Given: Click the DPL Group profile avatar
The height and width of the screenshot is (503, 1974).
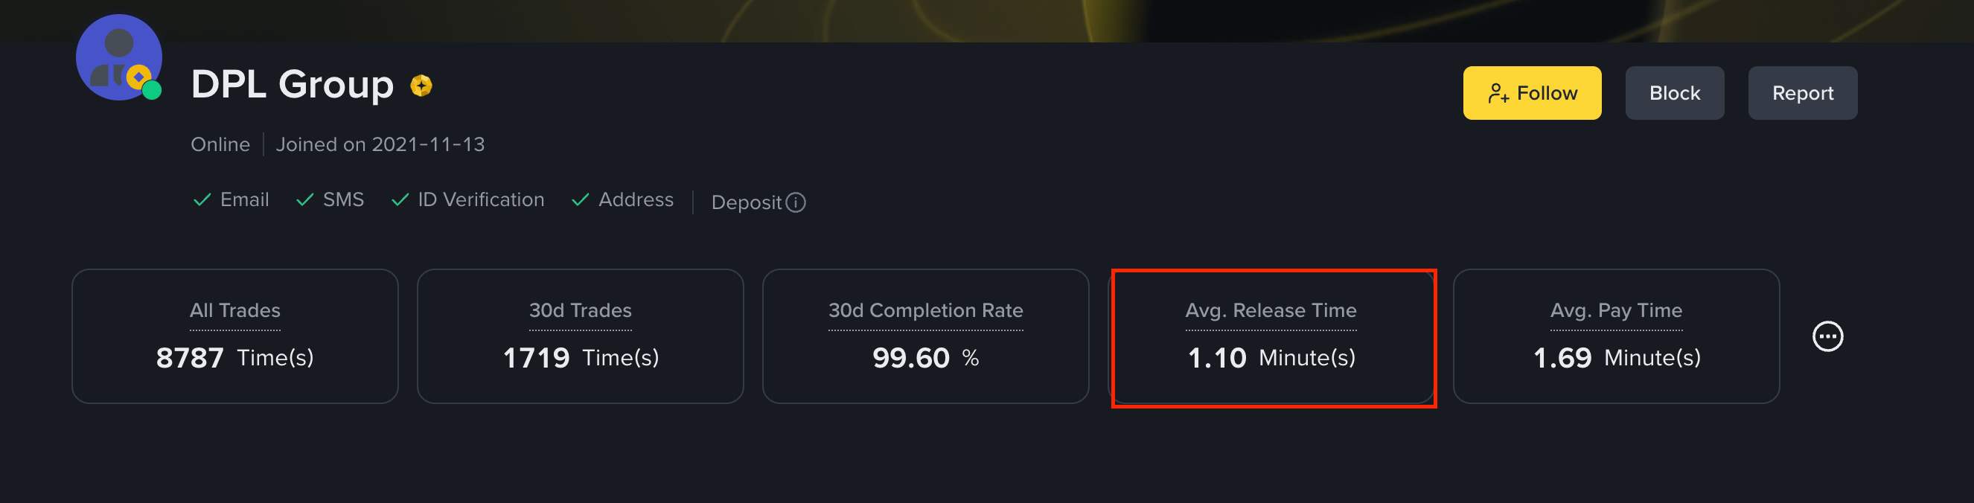Looking at the screenshot, I should (119, 57).
